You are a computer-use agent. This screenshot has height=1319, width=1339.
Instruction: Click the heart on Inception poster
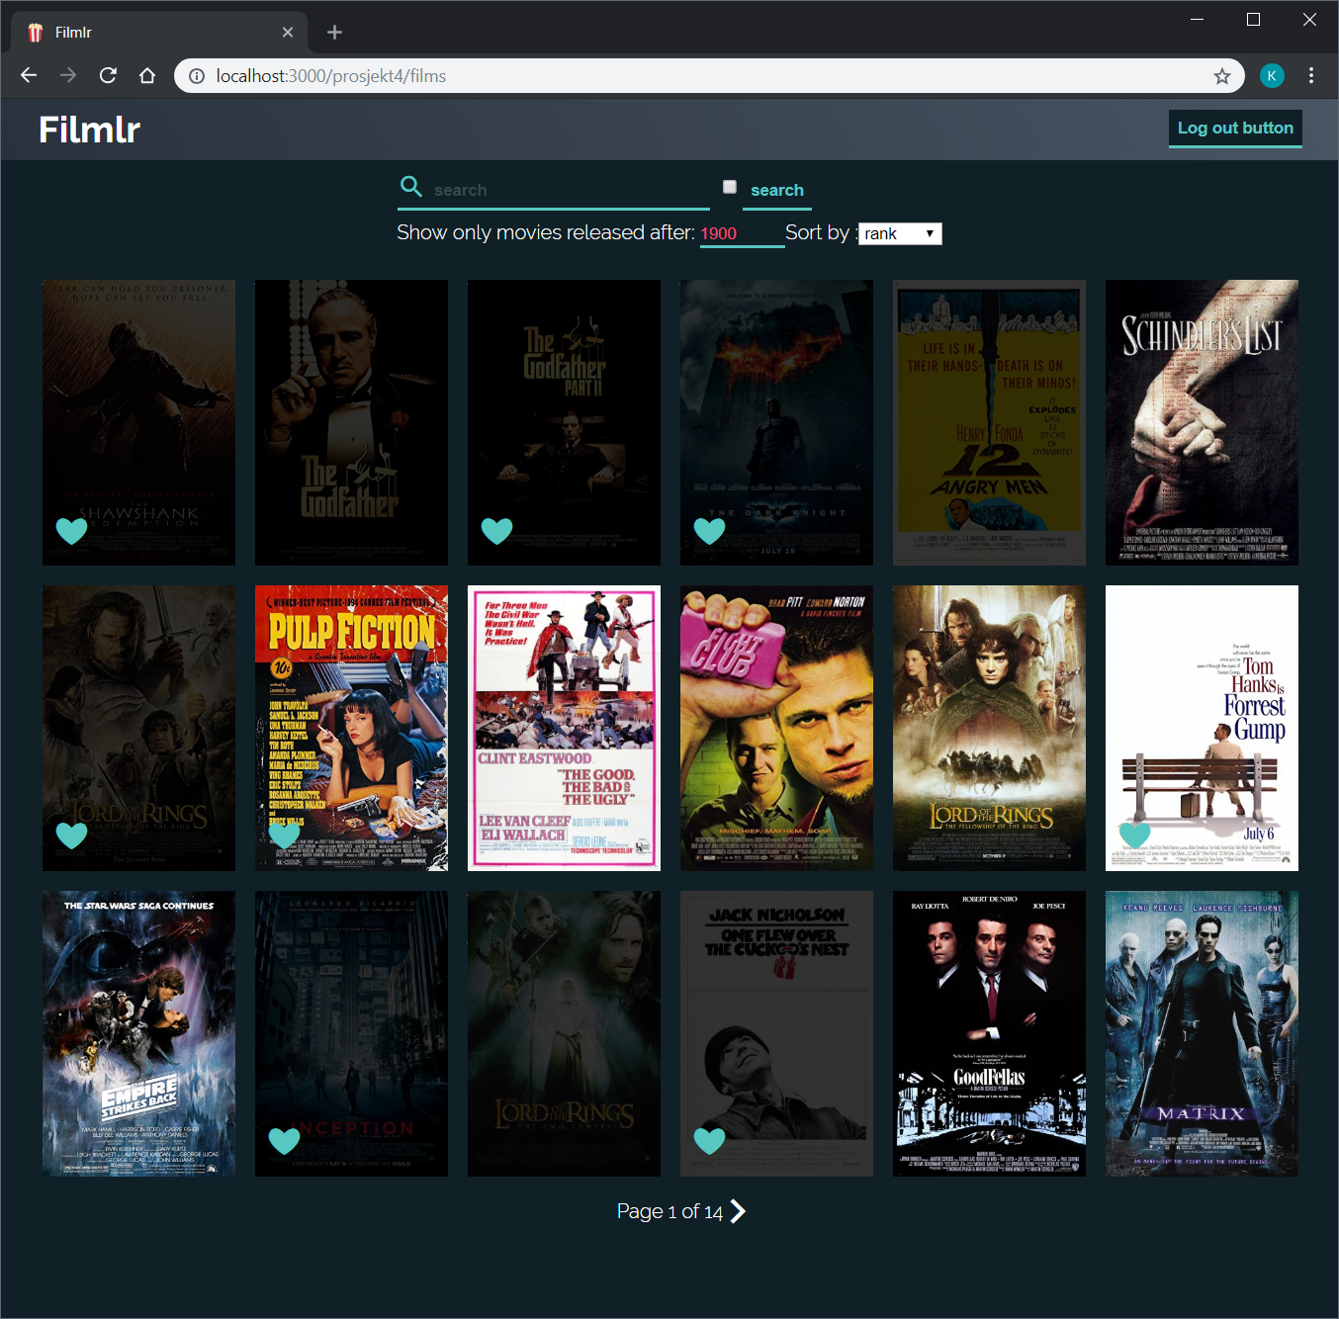pyautogui.click(x=284, y=1141)
